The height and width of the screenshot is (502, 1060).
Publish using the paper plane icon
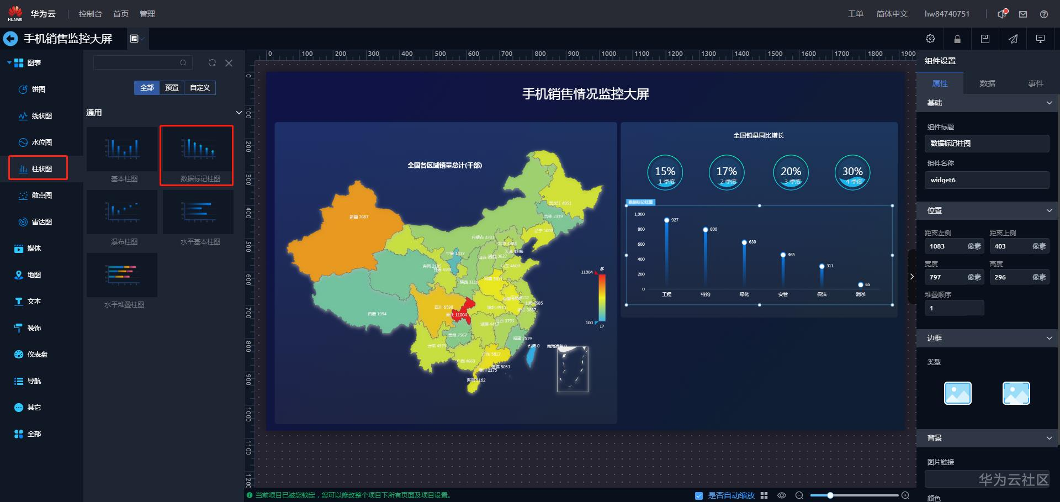[1013, 39]
